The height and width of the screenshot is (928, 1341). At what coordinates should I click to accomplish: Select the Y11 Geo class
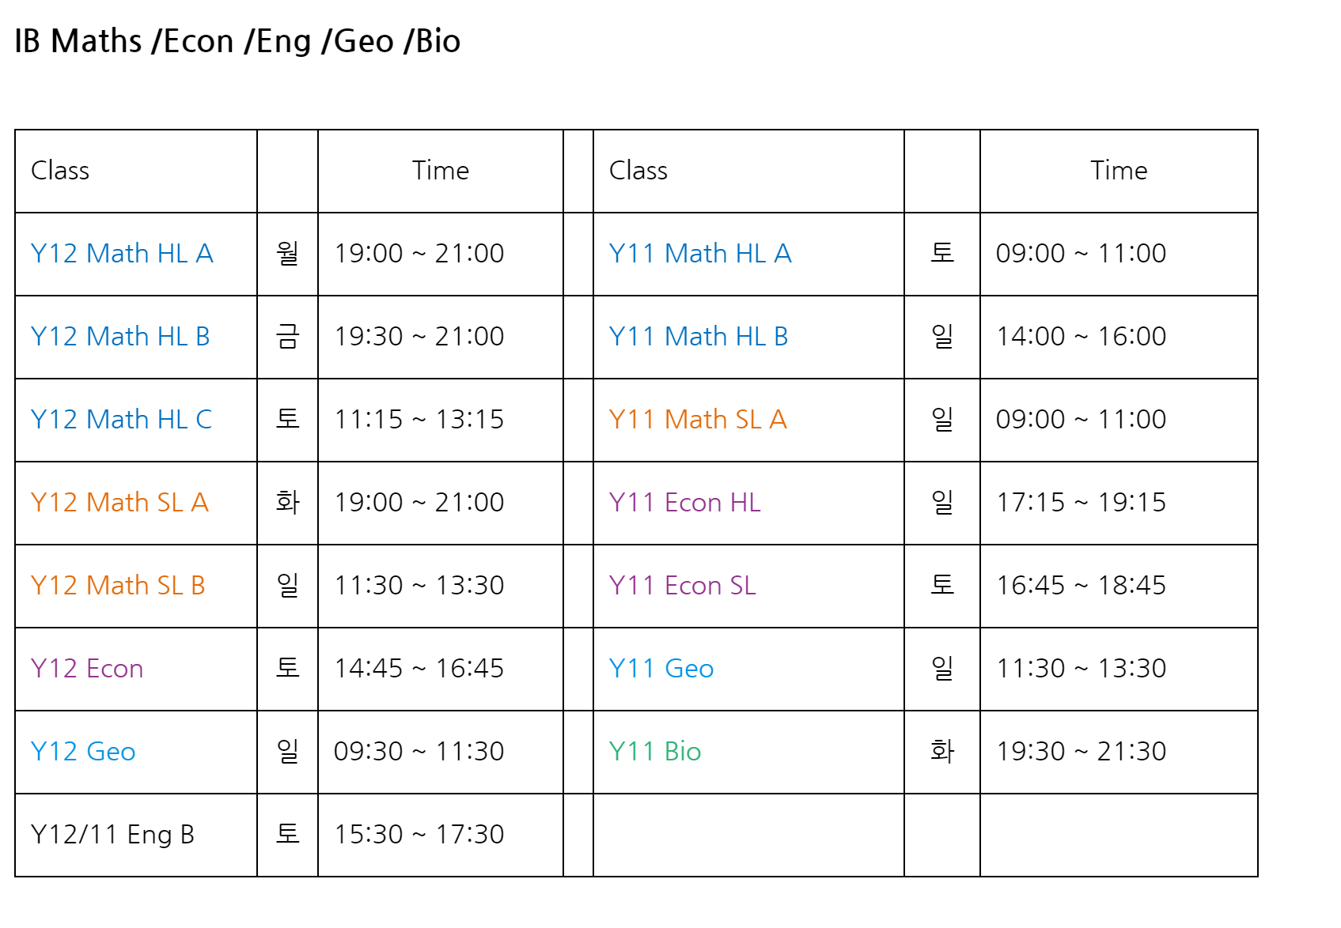pyautogui.click(x=661, y=669)
